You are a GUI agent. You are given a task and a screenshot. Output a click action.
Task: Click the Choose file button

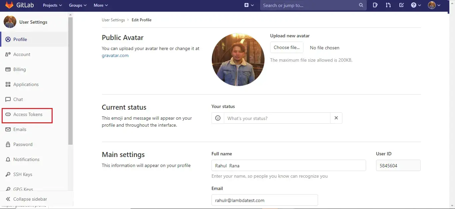point(286,47)
